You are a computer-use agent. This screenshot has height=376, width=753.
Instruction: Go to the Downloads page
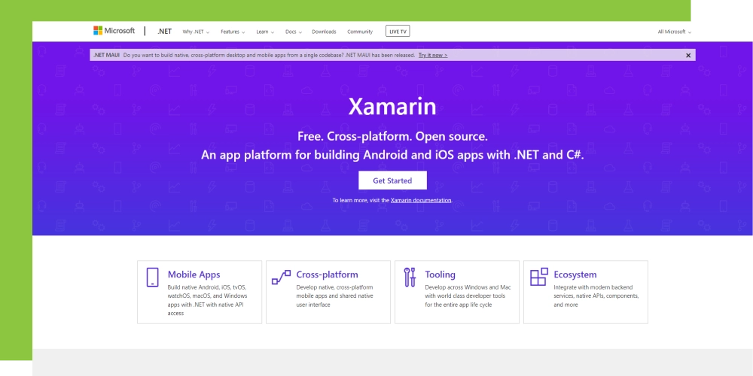pyautogui.click(x=324, y=32)
